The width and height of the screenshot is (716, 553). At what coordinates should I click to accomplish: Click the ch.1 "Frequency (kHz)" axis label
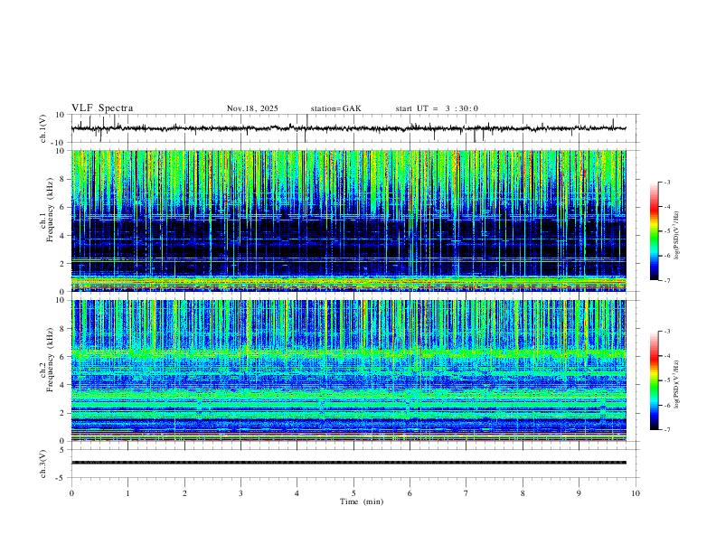tap(50, 210)
